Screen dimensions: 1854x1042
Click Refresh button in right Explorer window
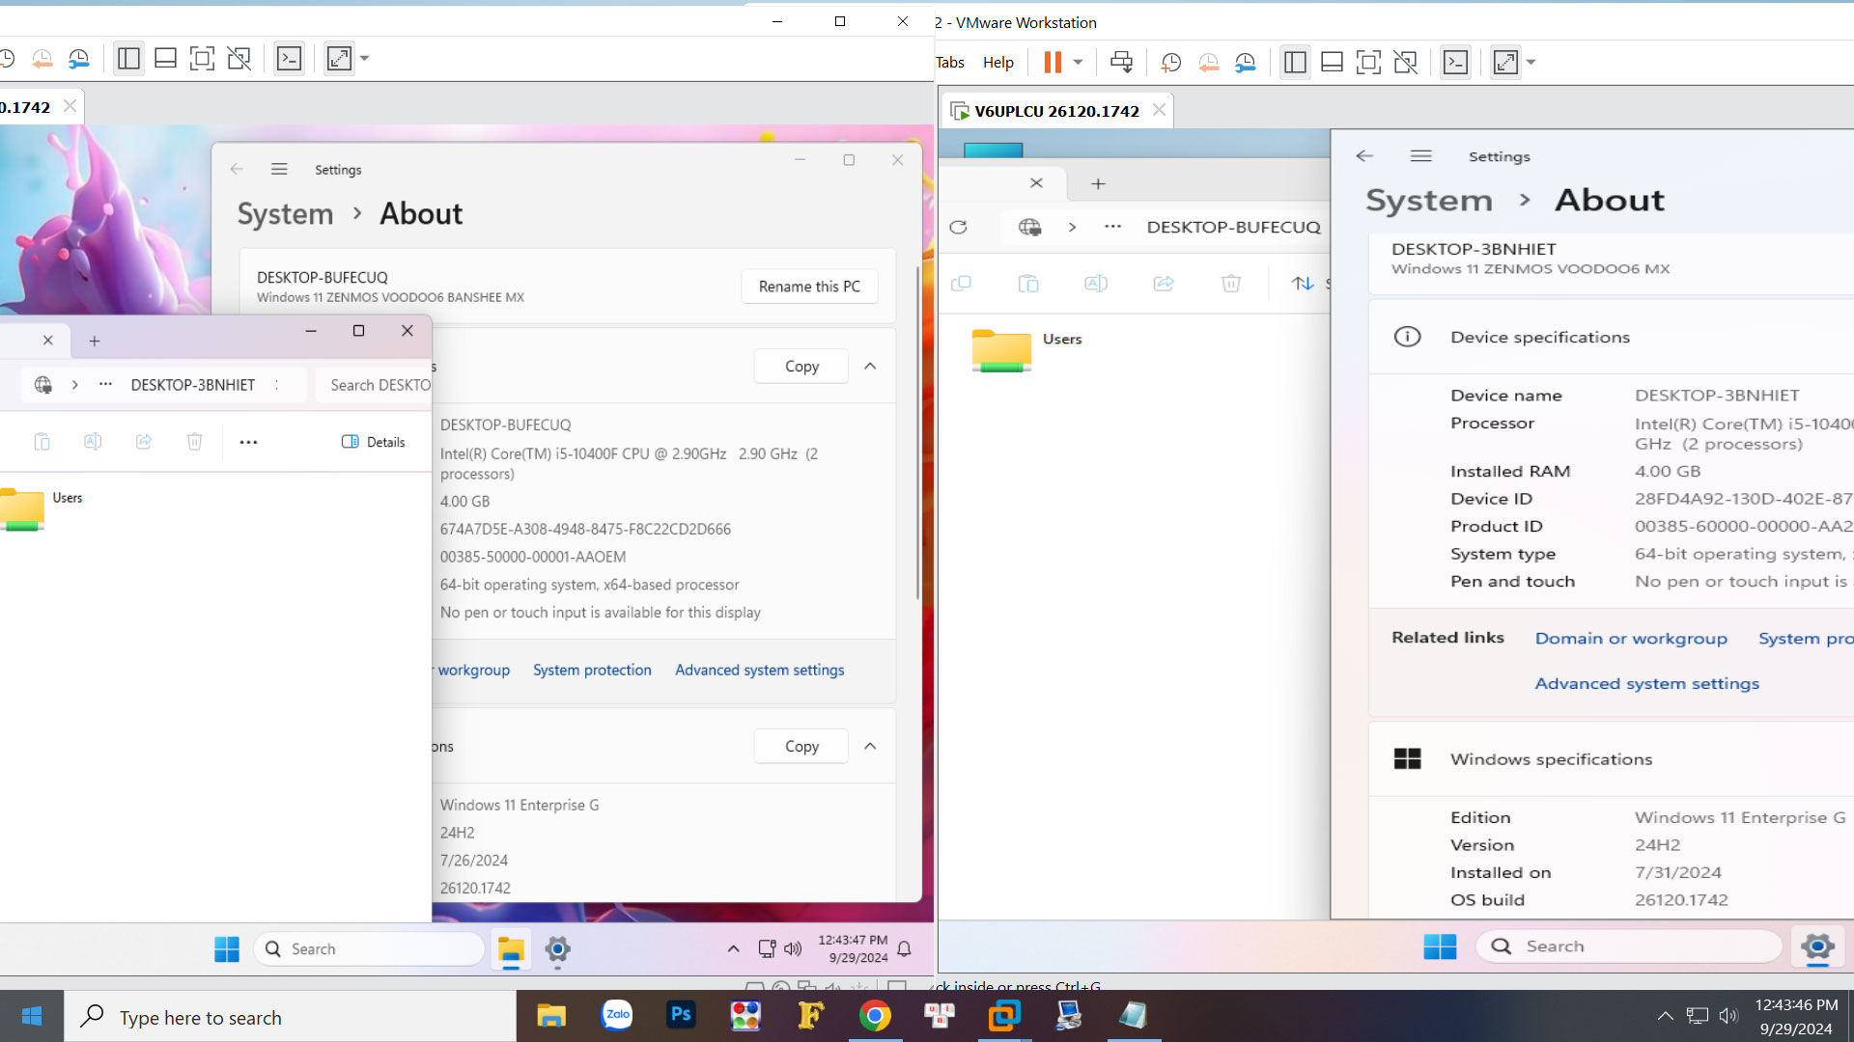tap(958, 228)
